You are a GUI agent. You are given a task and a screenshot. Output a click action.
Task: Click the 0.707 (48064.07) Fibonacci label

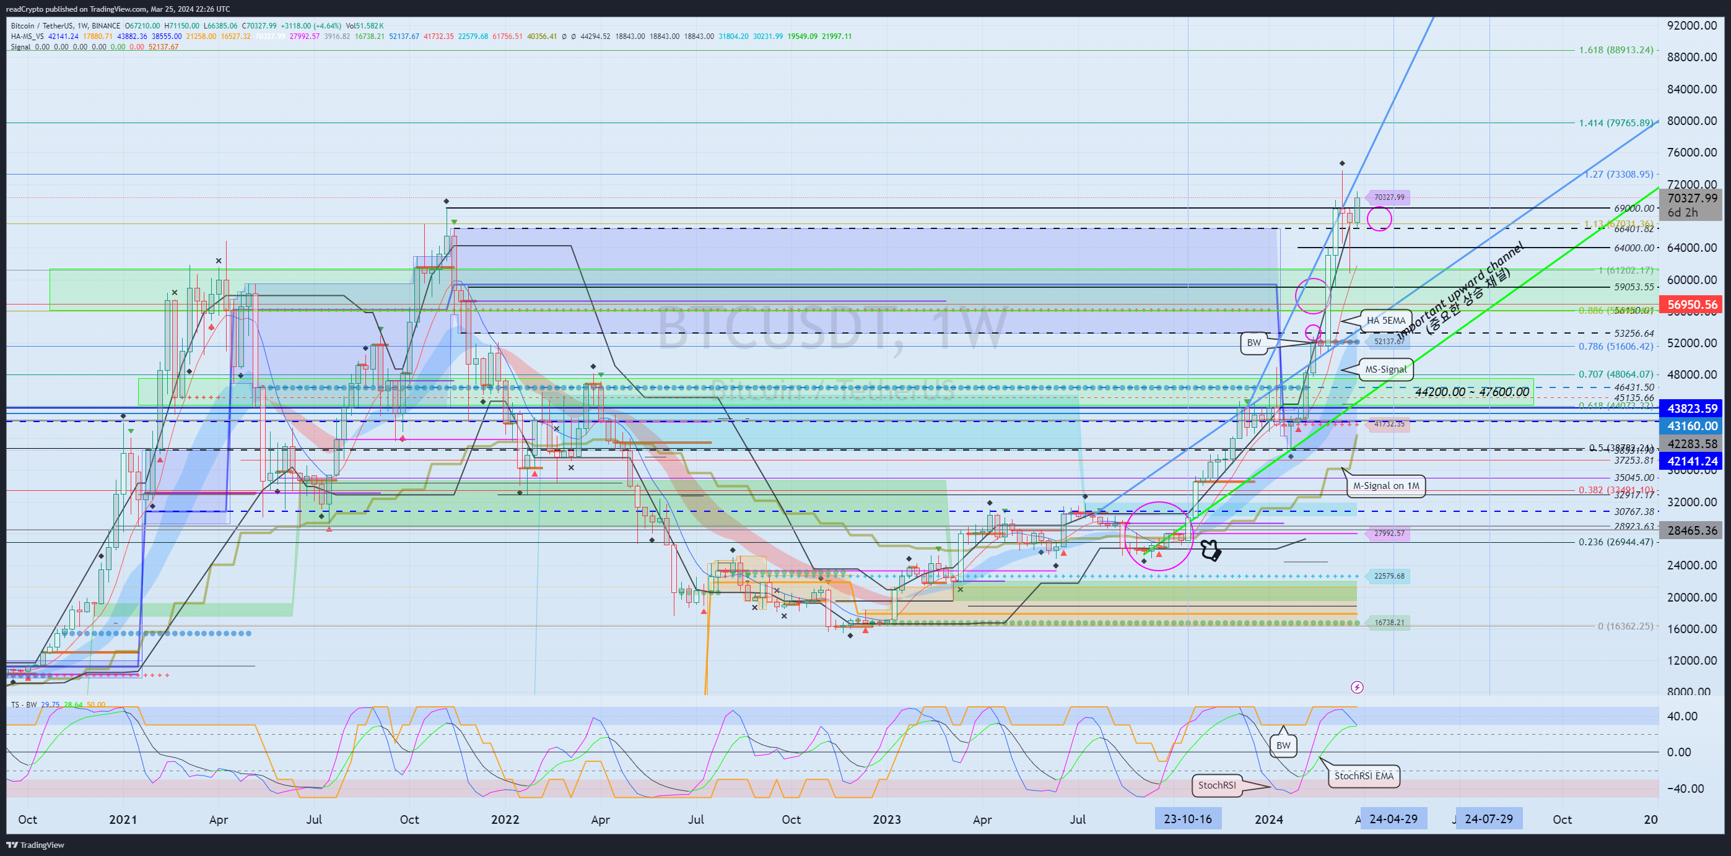pyautogui.click(x=1615, y=374)
